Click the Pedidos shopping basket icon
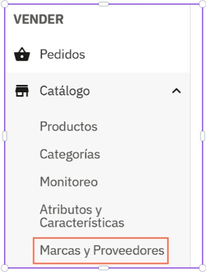206x272 pixels. (22, 54)
